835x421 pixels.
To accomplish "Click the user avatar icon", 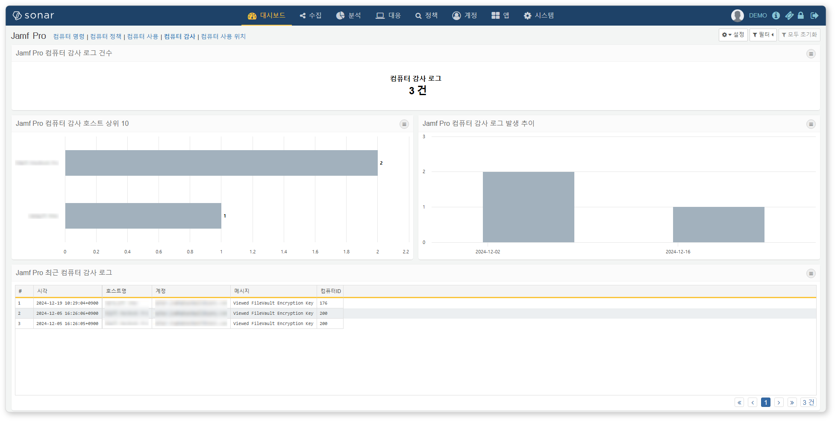I will (737, 15).
